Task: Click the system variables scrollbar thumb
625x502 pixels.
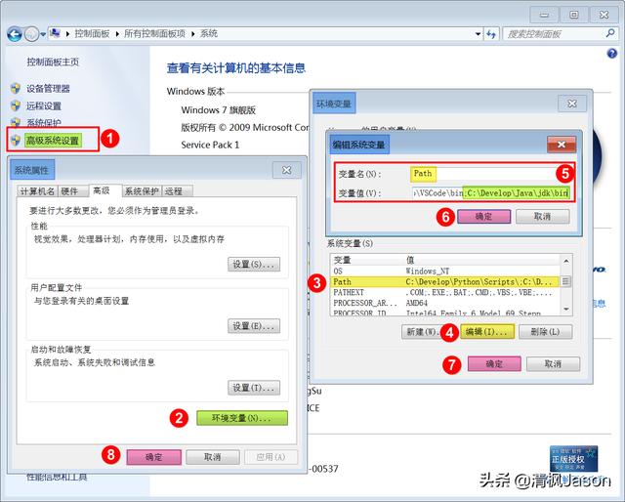Action: (x=565, y=281)
